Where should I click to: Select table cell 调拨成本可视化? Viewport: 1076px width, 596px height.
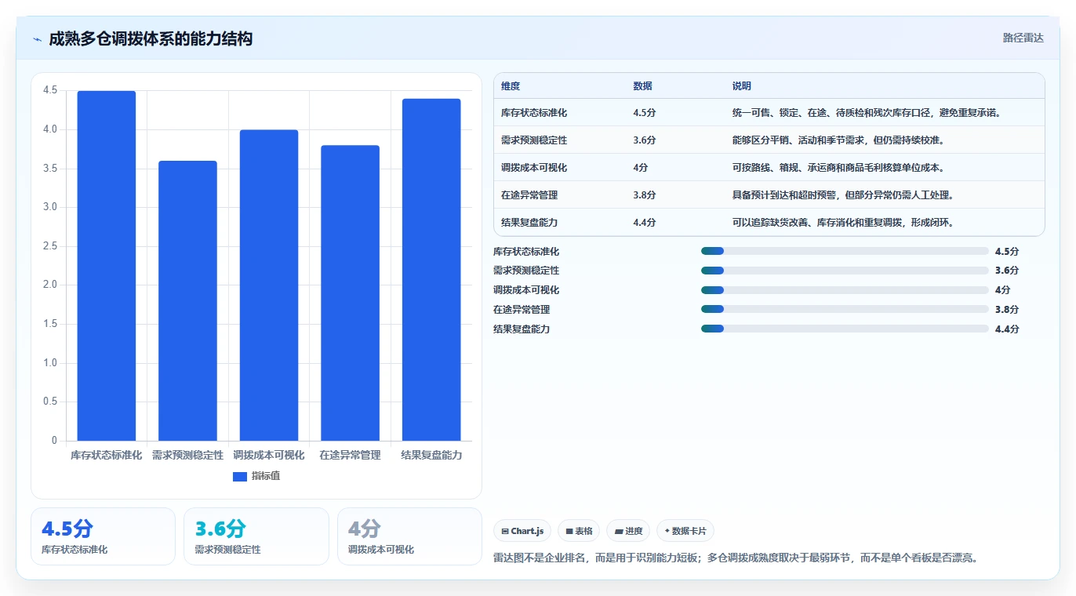[534, 168]
